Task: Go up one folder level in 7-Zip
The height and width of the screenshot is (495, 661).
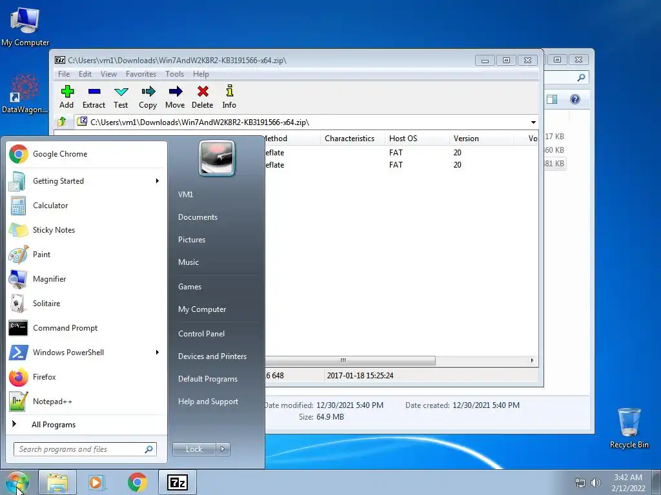Action: [62, 122]
